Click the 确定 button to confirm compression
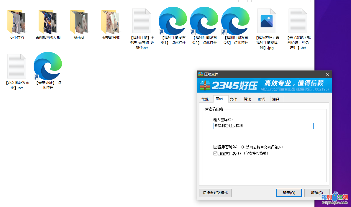351x207 pixels. click(289, 193)
